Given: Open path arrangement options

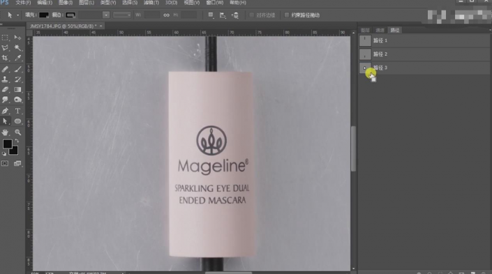Looking at the screenshot, I should point(235,15).
